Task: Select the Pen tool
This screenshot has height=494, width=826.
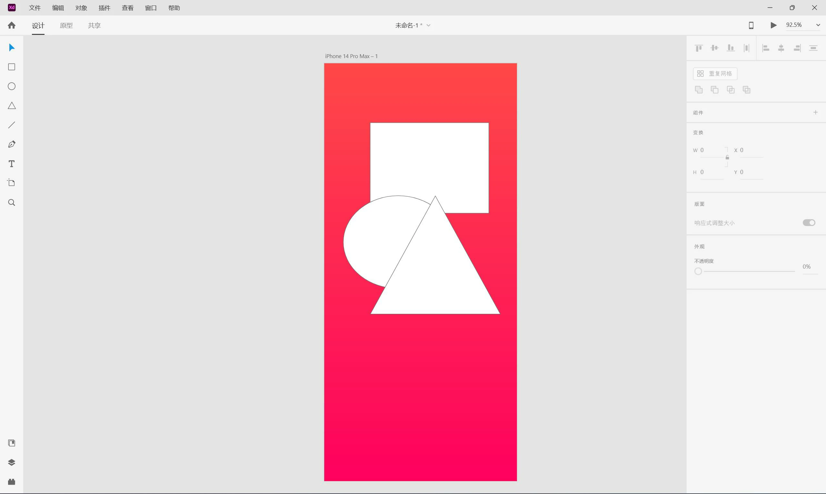Action: [x=12, y=144]
